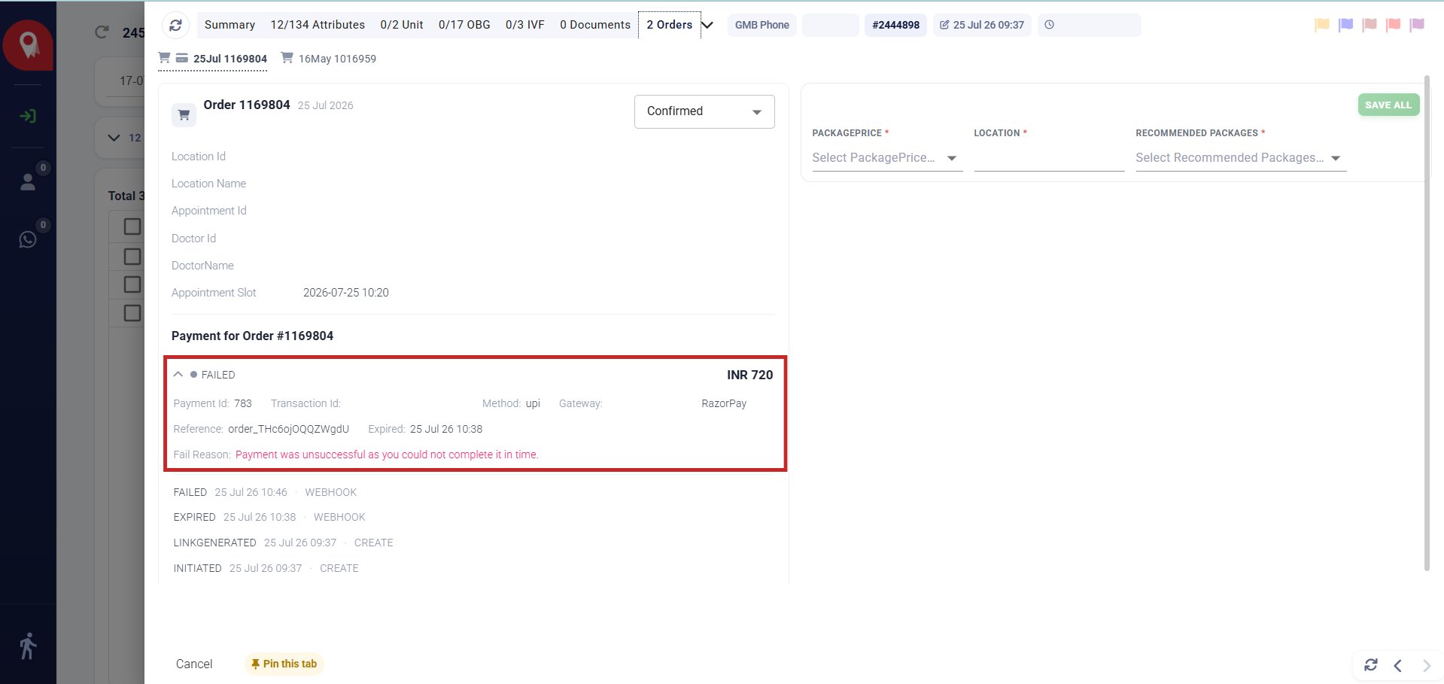Click the fail reason message text
1444x684 pixels.
pos(387,454)
